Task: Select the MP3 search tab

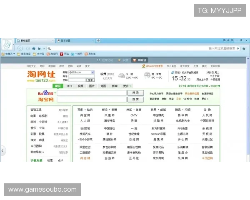Action: click(69, 86)
